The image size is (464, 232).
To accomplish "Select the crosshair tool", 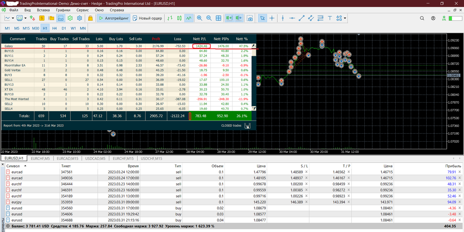I will 272,18.
